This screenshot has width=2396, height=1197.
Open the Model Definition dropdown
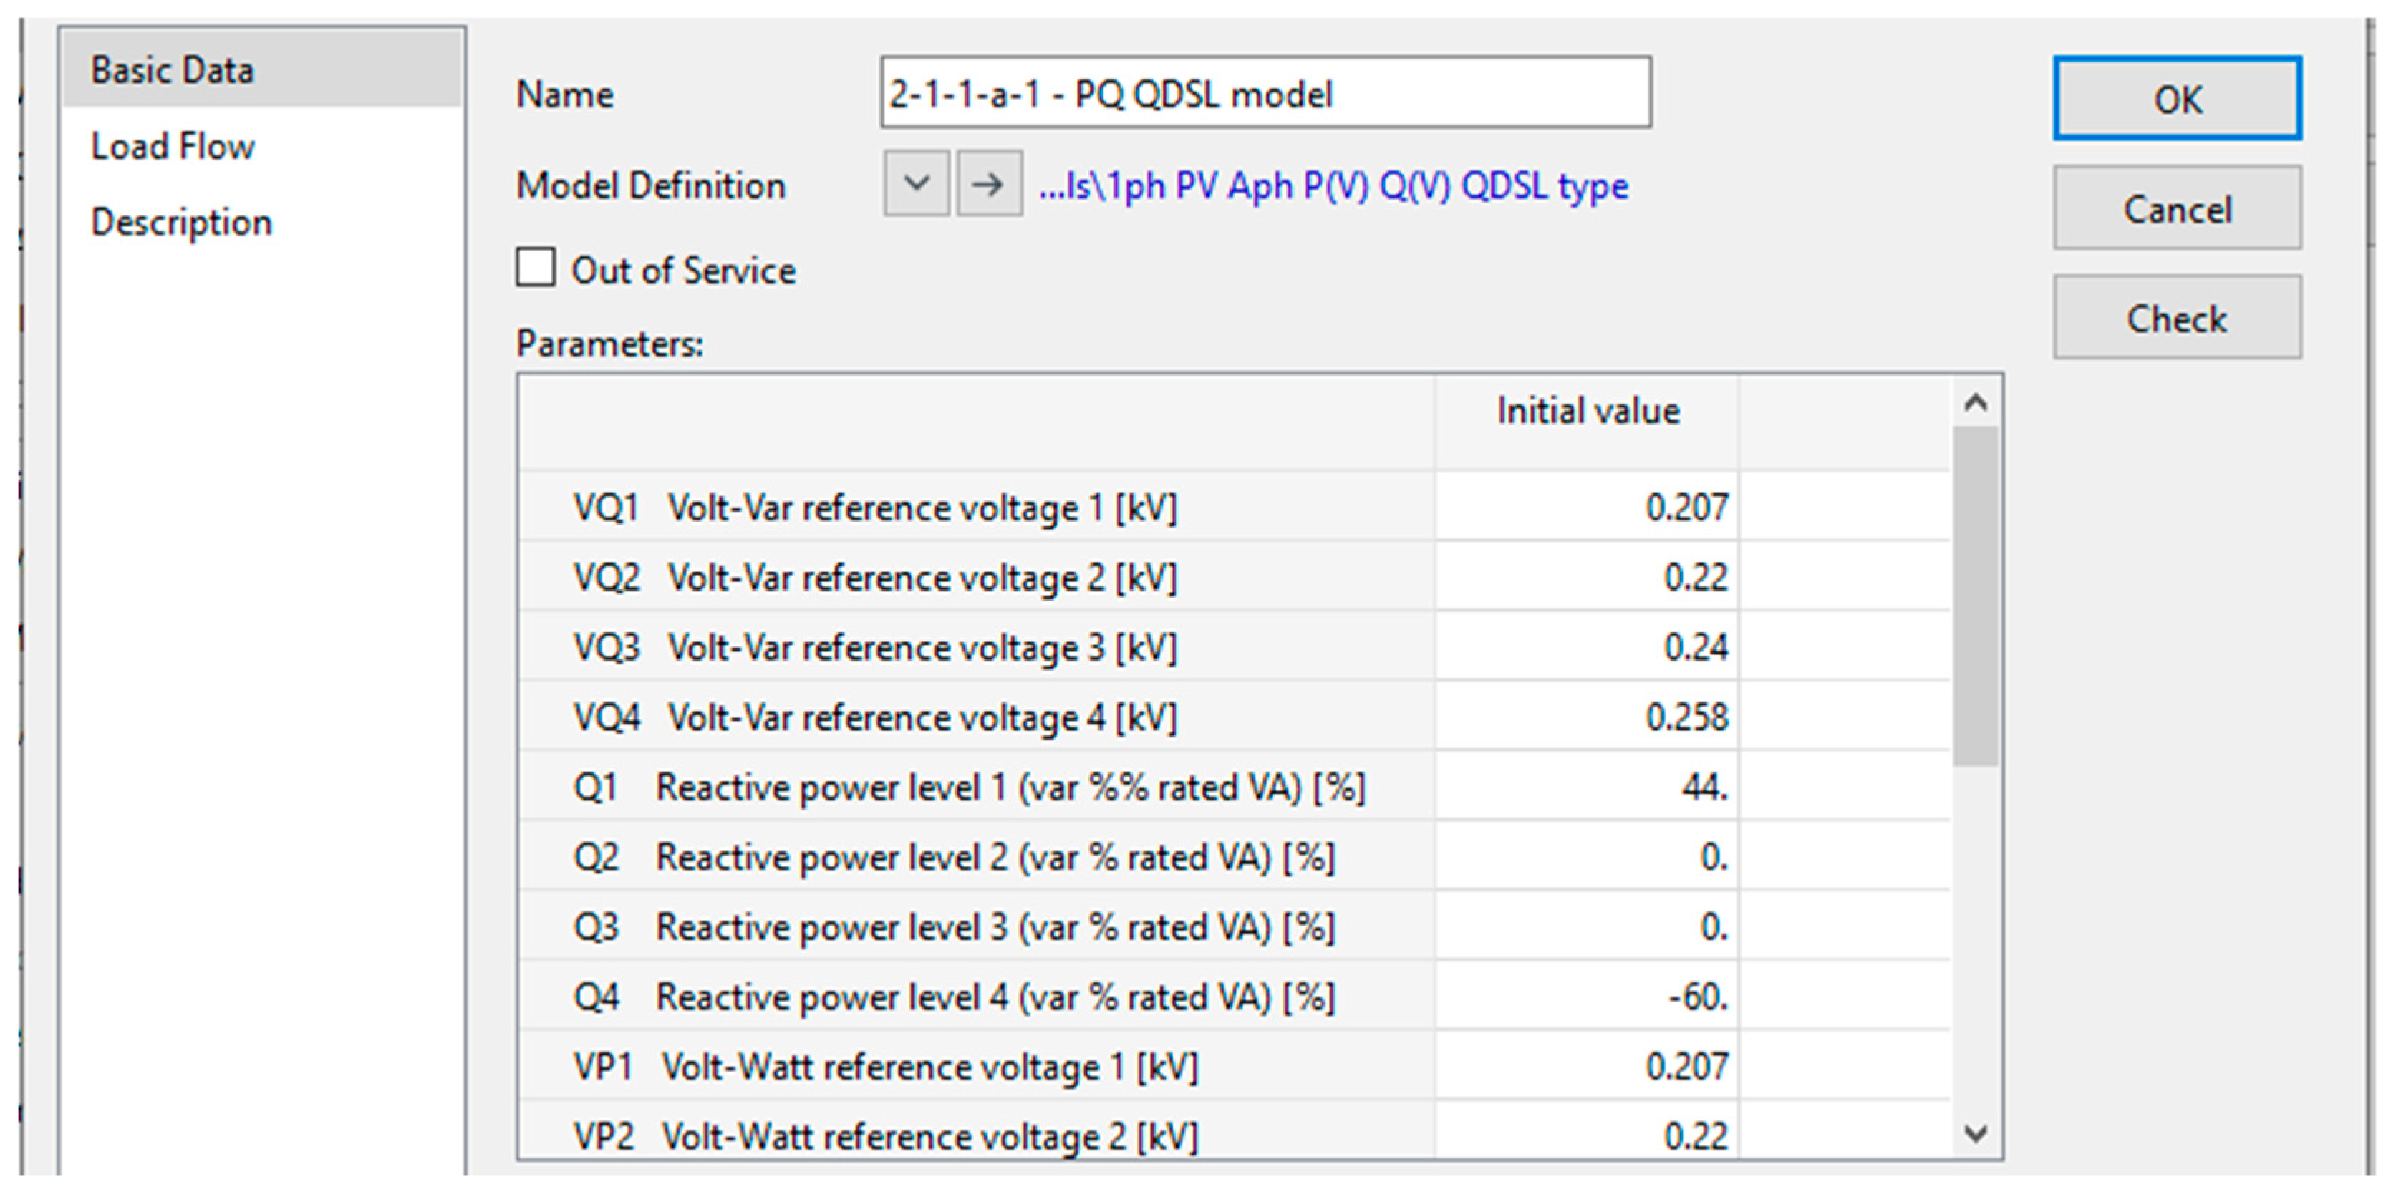click(916, 184)
